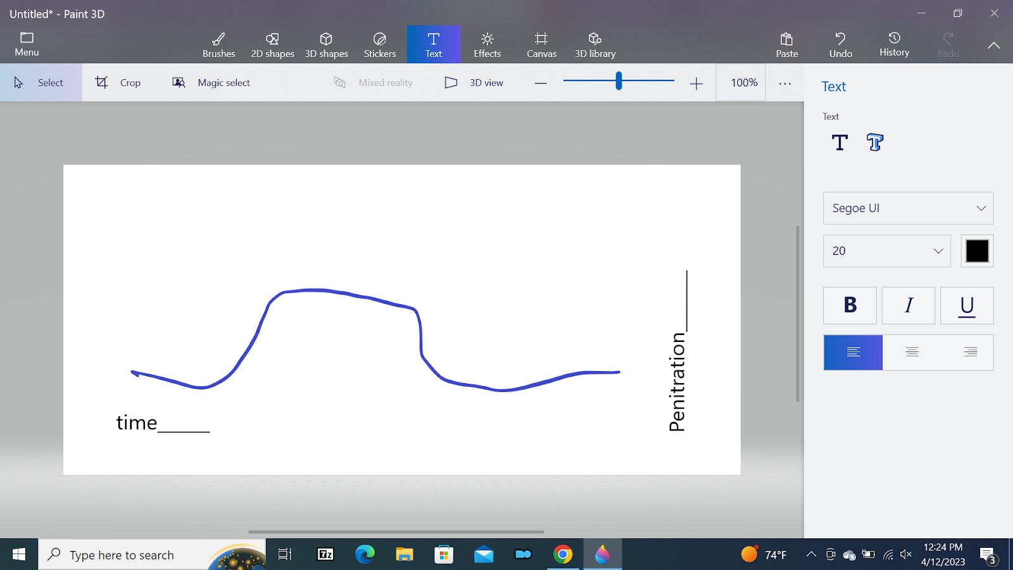Adjust the zoom slider handle
The image size is (1013, 570).
click(619, 80)
